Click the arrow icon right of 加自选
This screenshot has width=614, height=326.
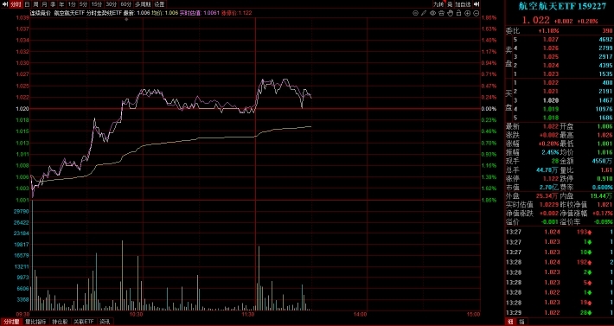[476, 4]
